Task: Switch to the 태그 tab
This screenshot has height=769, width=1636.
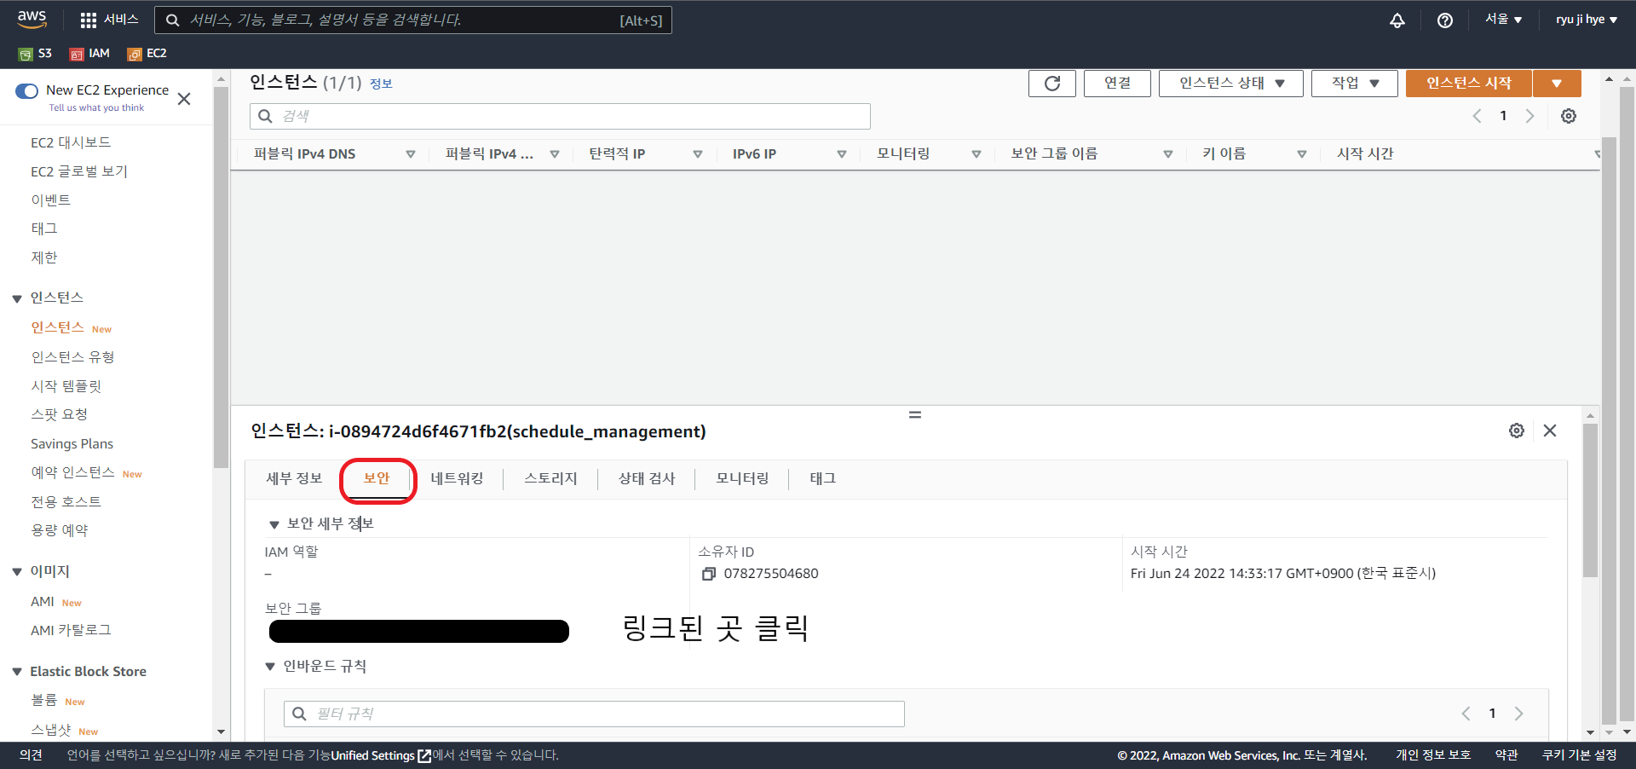Action: coord(823,479)
